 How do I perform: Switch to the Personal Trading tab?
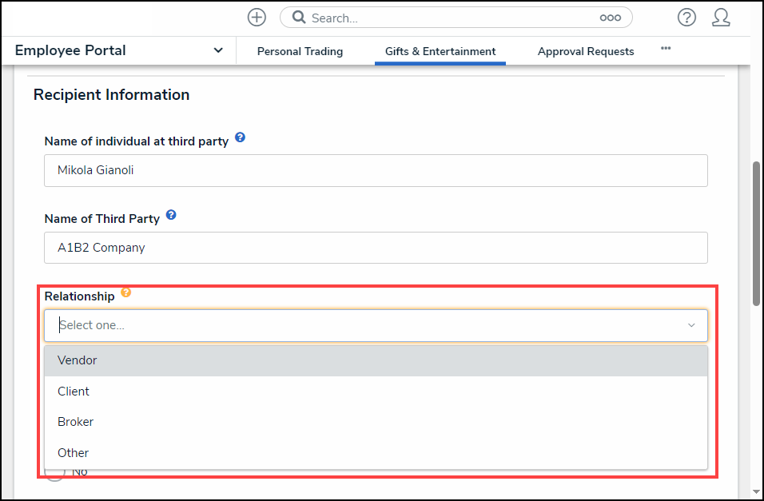300,51
